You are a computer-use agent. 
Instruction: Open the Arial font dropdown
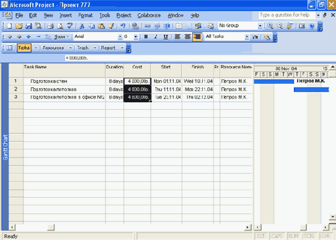click(120, 37)
